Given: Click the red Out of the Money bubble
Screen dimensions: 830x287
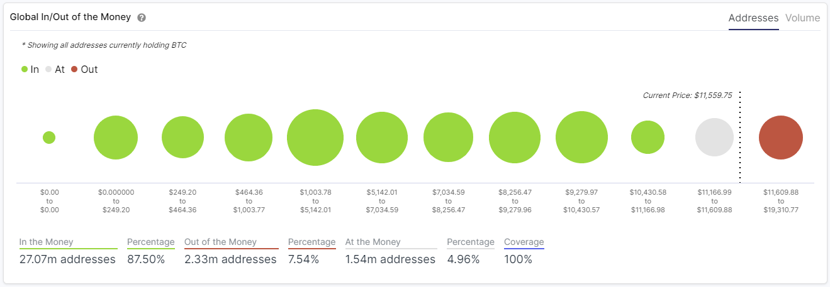Looking at the screenshot, I should (780, 138).
